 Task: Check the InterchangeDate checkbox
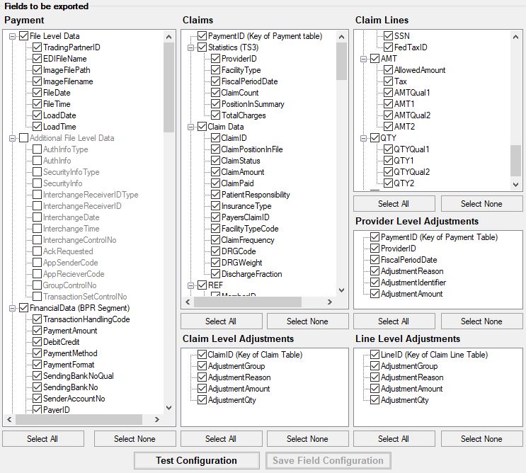click(37, 217)
